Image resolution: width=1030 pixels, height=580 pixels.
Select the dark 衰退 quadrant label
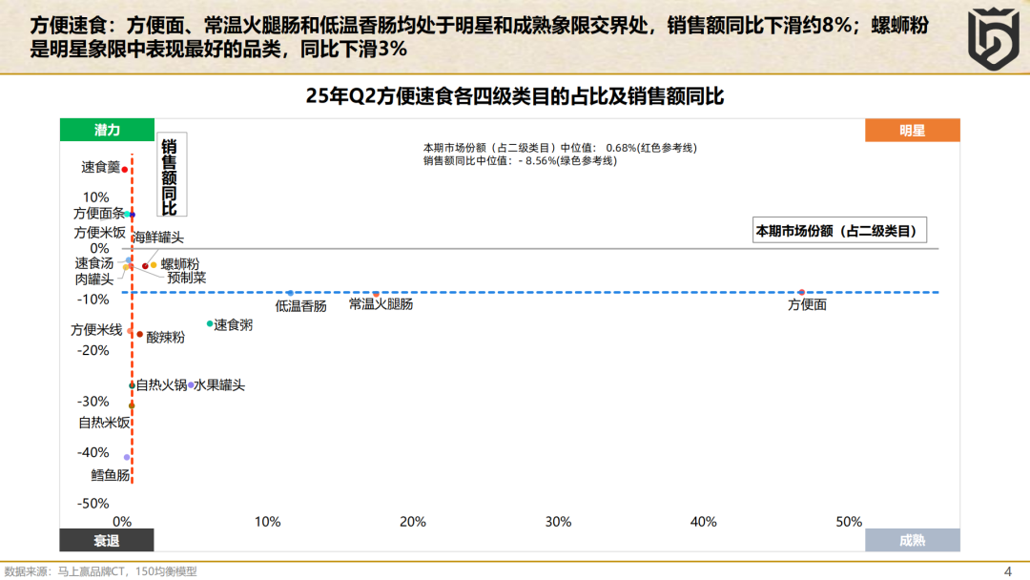point(107,541)
